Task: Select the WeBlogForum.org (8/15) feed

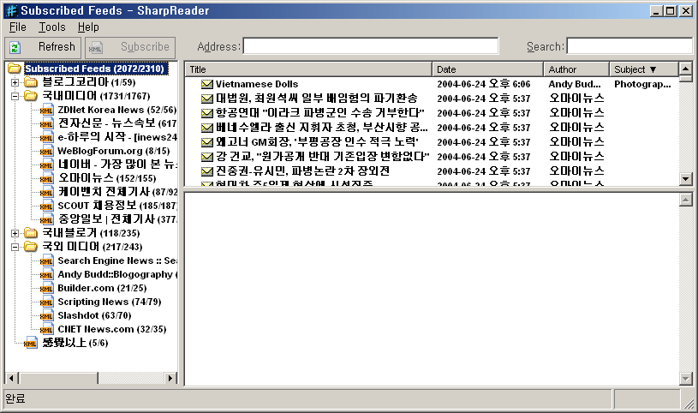Action: [x=114, y=151]
